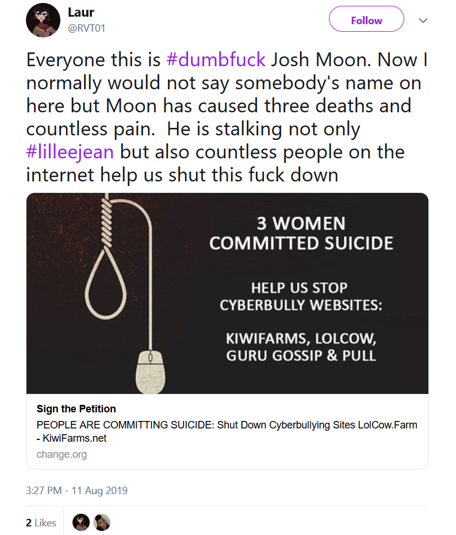This screenshot has width=456, height=535.
Task: Click the Sign the Petition card title
Action: pos(76,408)
